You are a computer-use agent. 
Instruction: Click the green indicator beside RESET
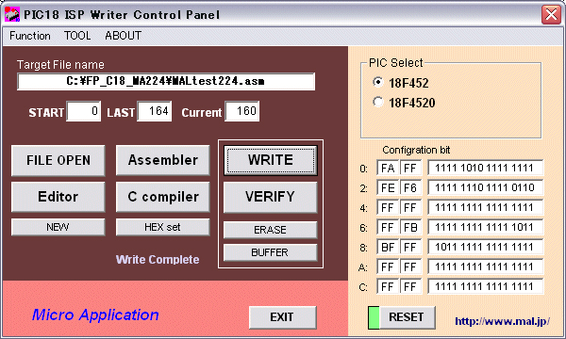pyautogui.click(x=374, y=317)
